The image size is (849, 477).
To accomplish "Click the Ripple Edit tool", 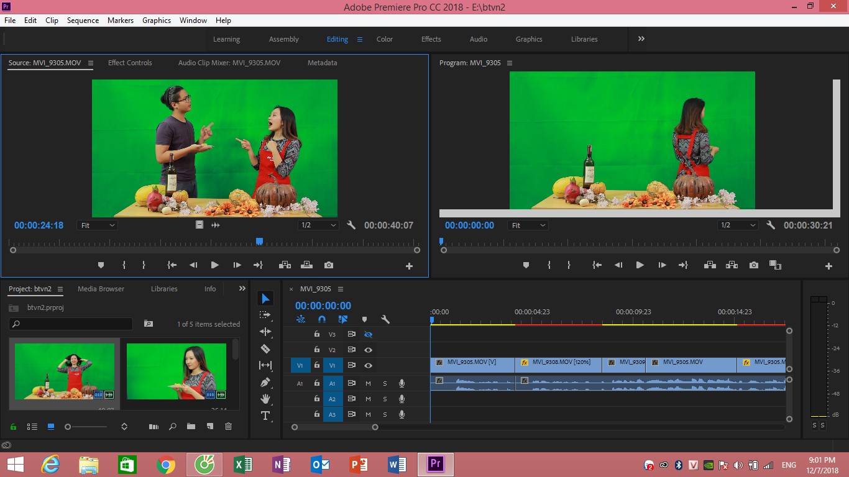I will coord(265,332).
